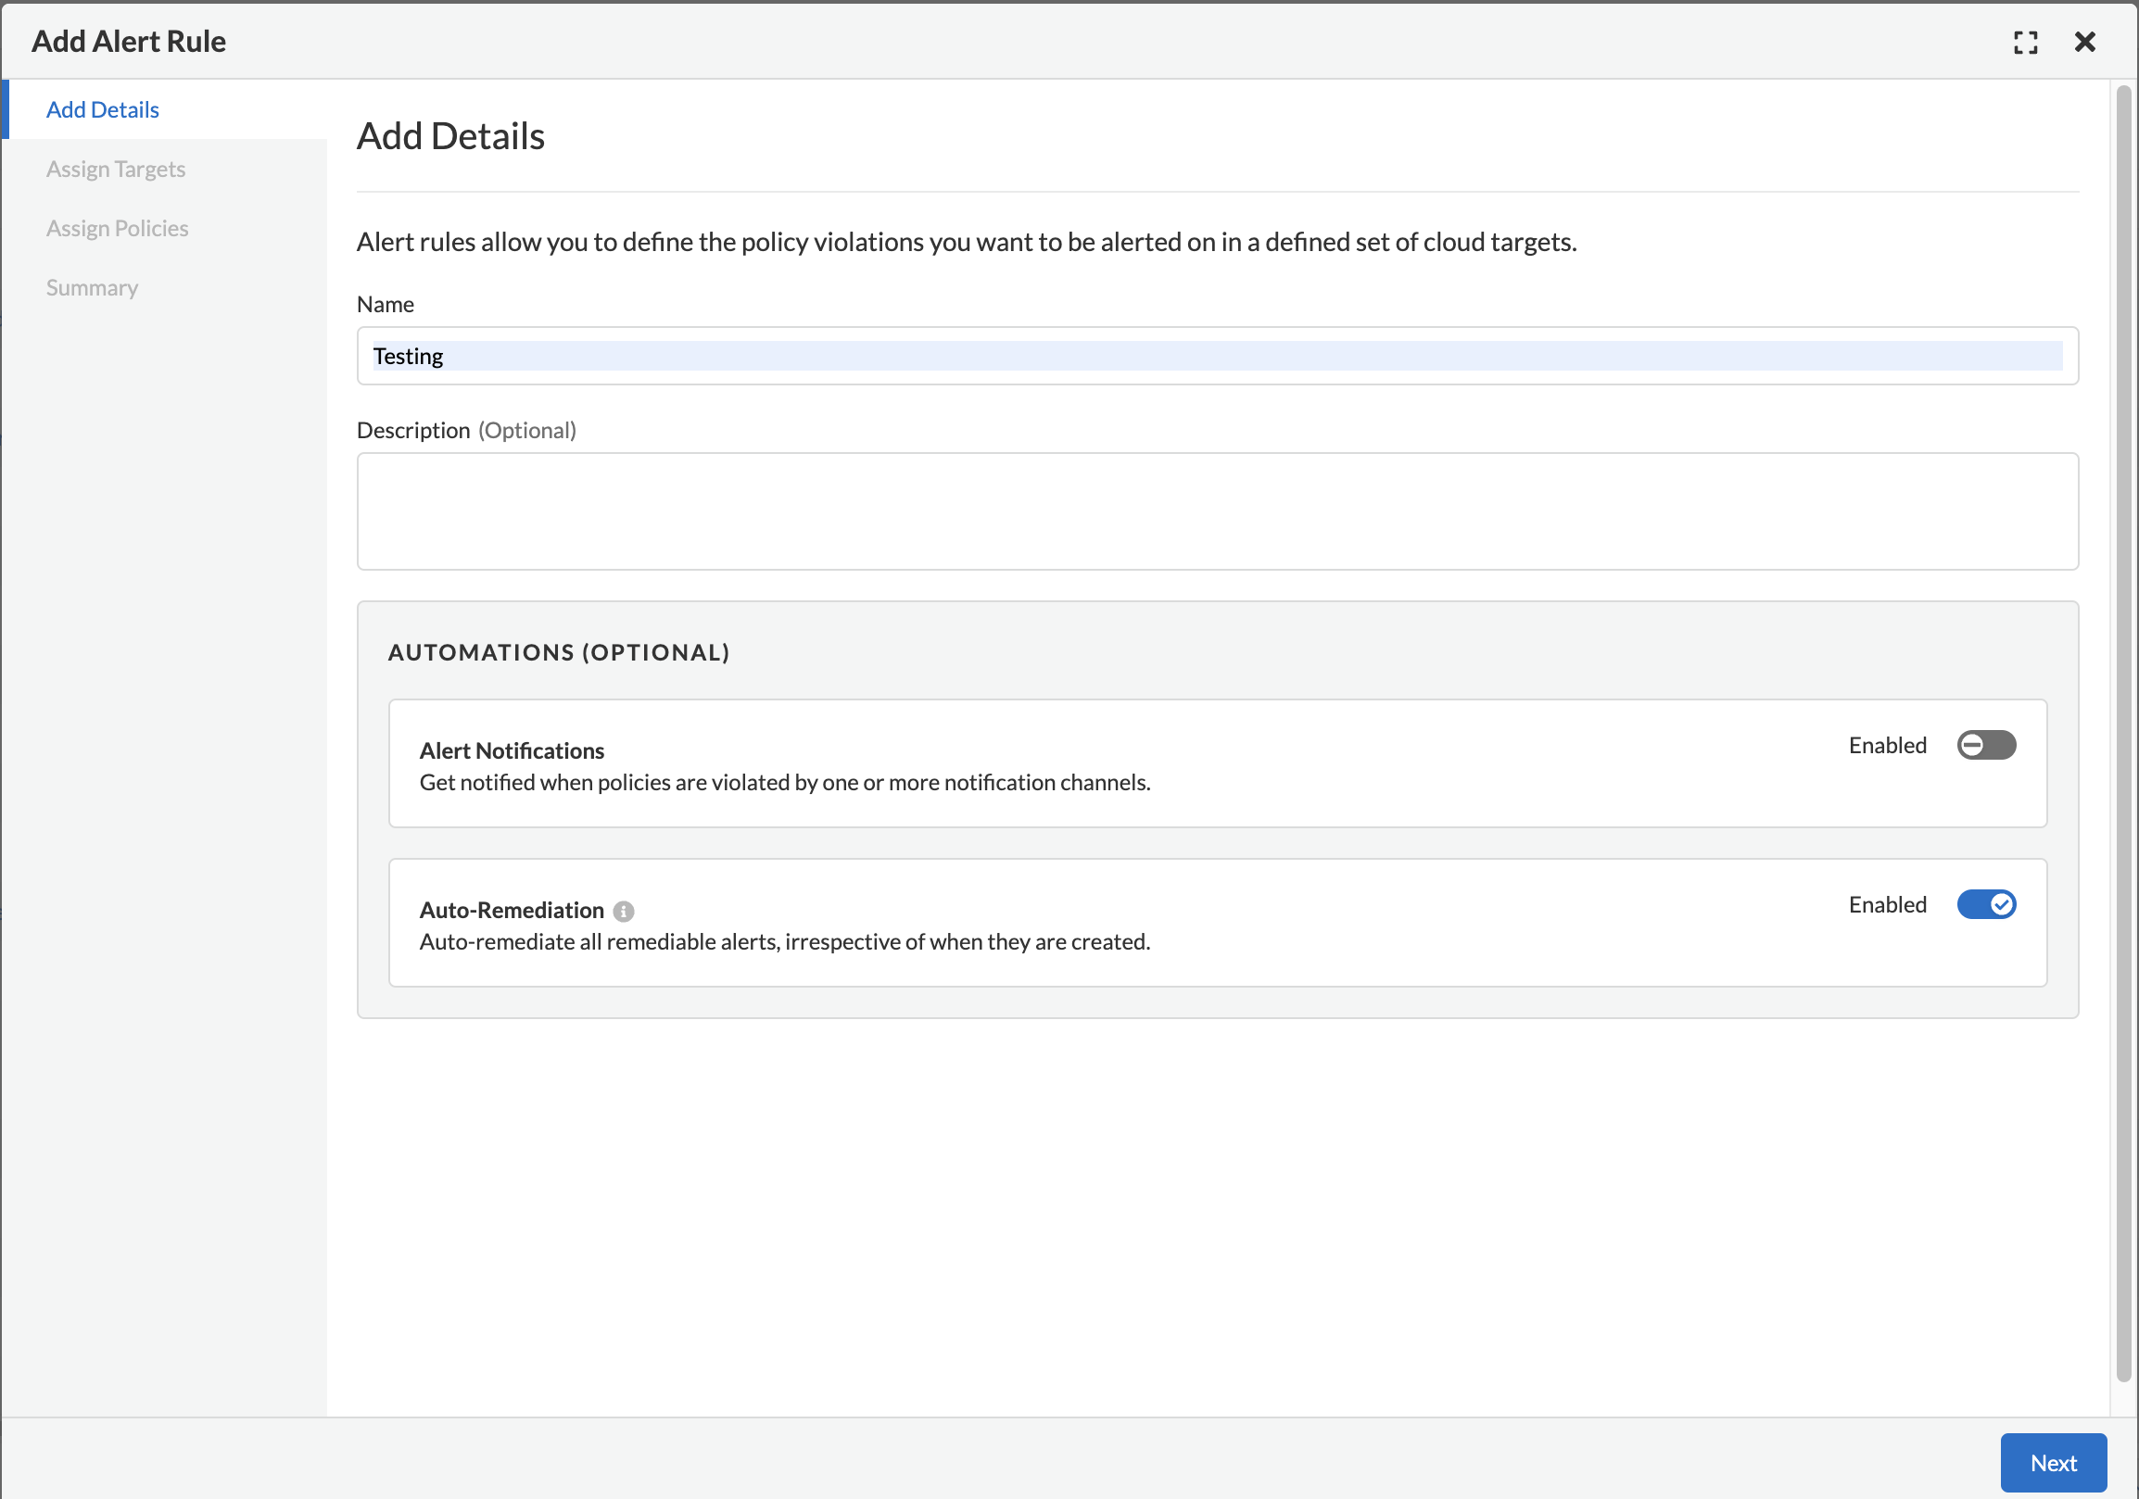Click the Next button

(x=2054, y=1463)
